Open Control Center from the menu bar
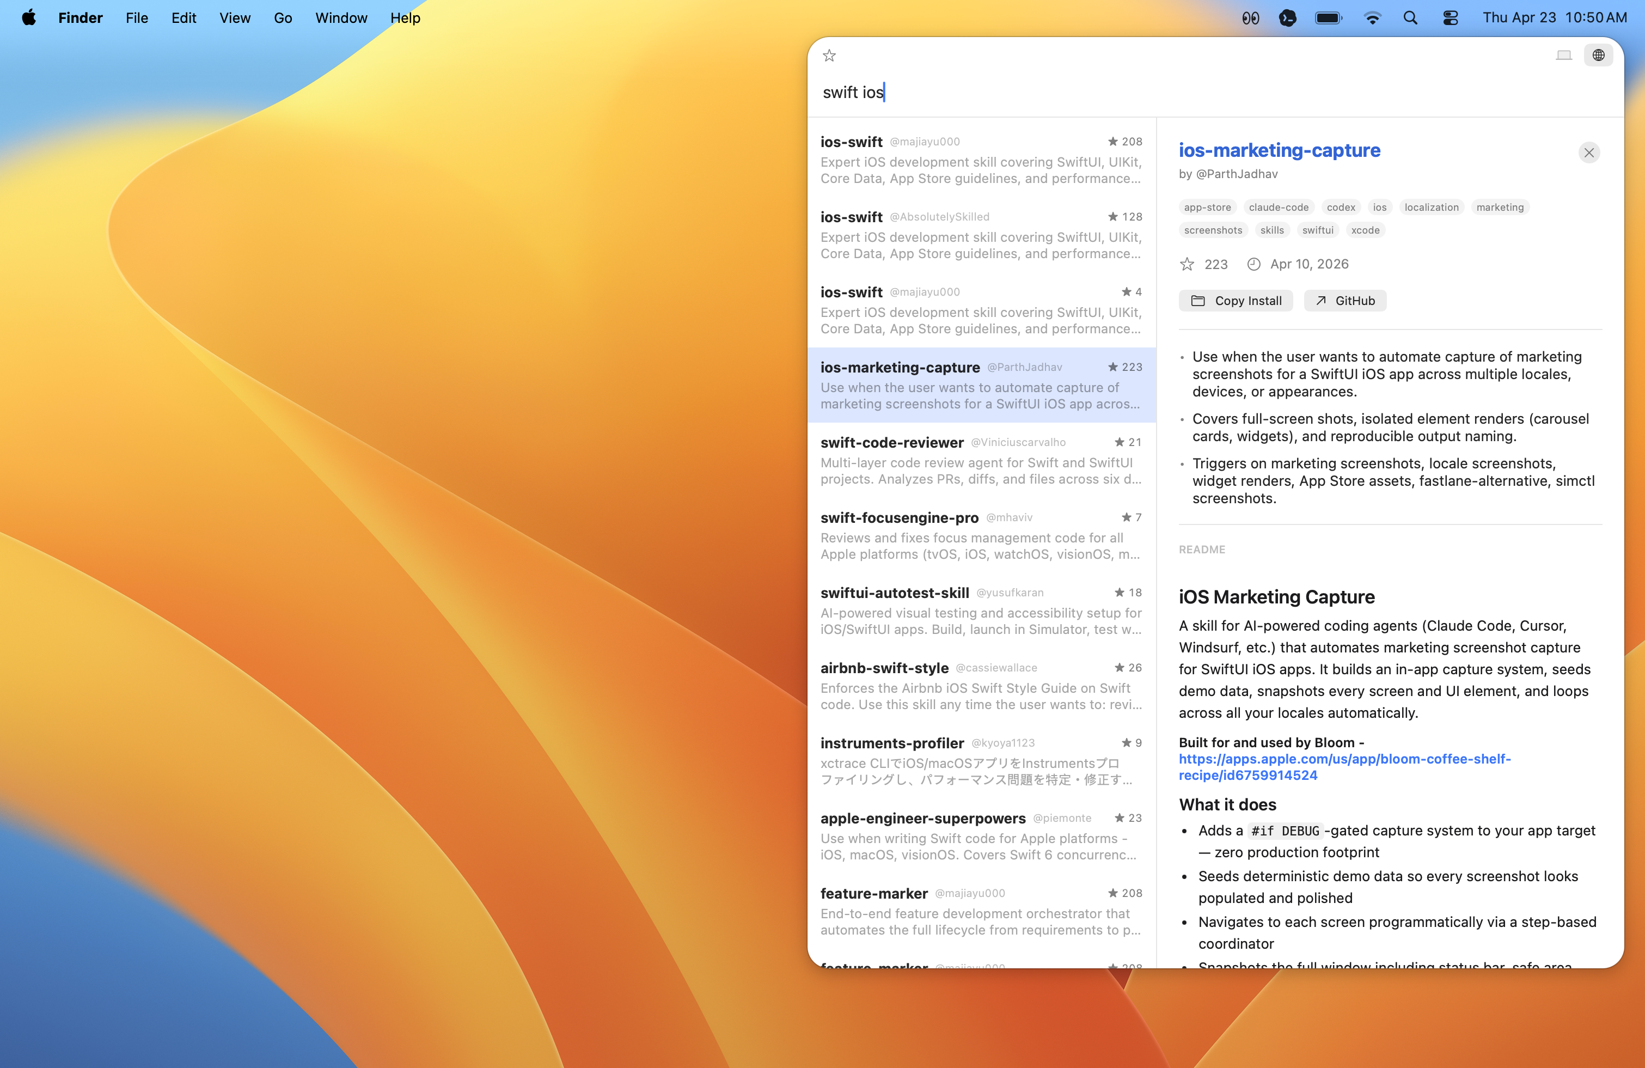Screen dimensions: 1645x1068 point(1451,18)
